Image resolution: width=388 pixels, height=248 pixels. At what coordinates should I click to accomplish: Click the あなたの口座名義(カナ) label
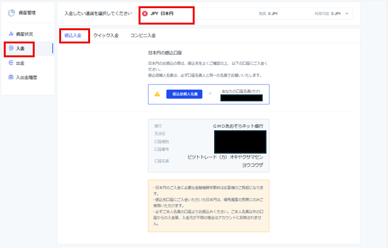pyautogui.click(x=241, y=91)
